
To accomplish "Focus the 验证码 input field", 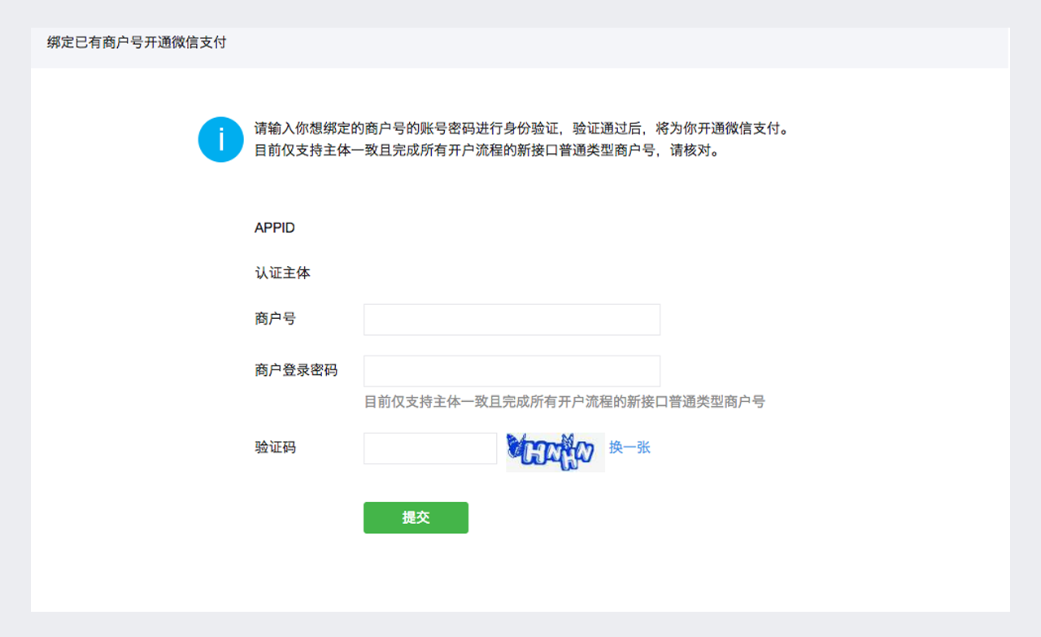I will coord(430,448).
